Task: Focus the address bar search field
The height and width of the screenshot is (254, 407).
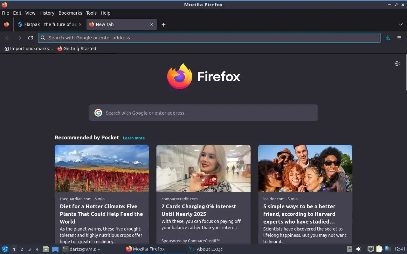Action: [x=209, y=38]
